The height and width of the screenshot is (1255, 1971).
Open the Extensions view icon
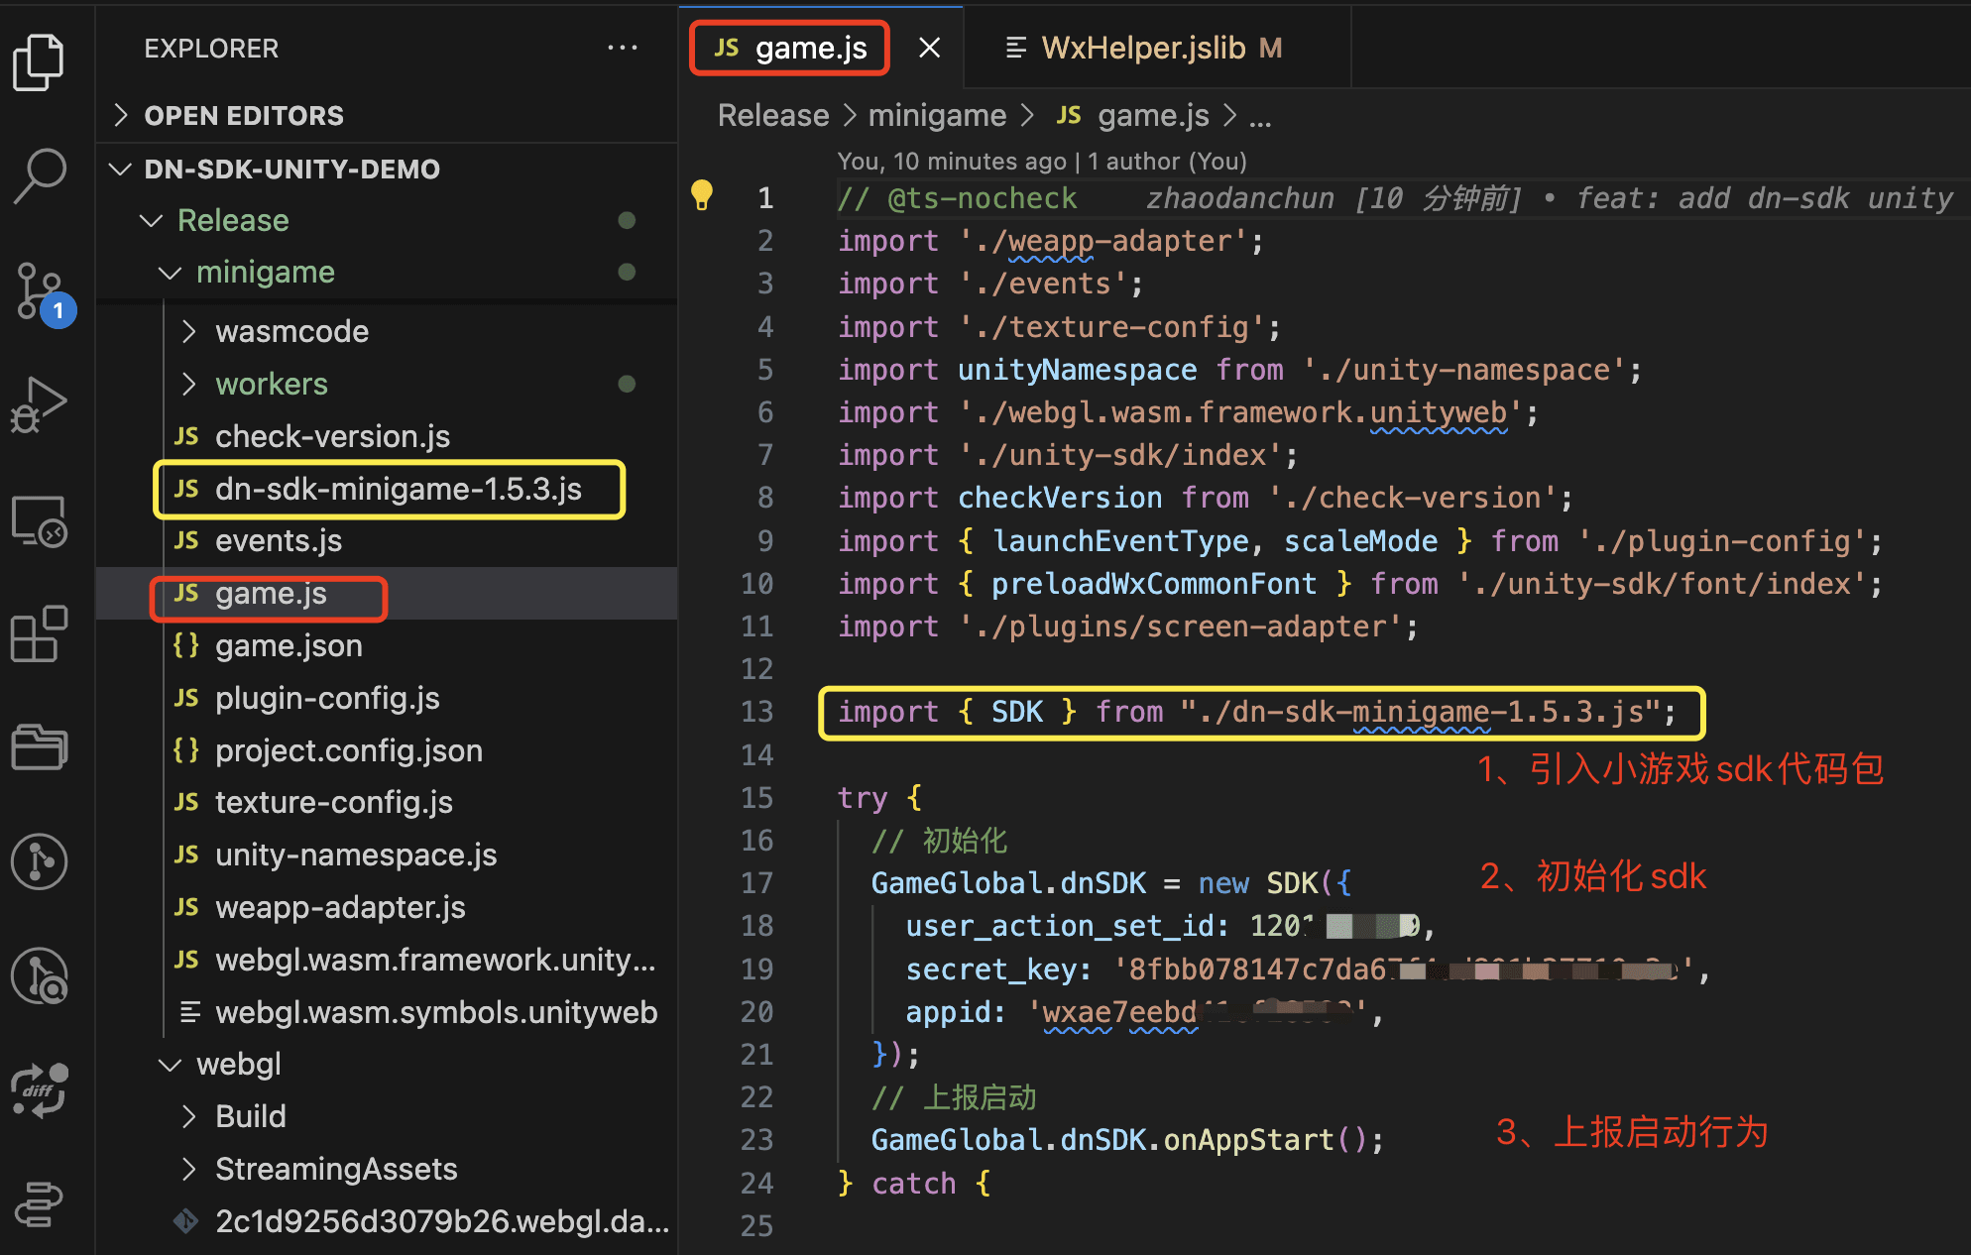(39, 633)
